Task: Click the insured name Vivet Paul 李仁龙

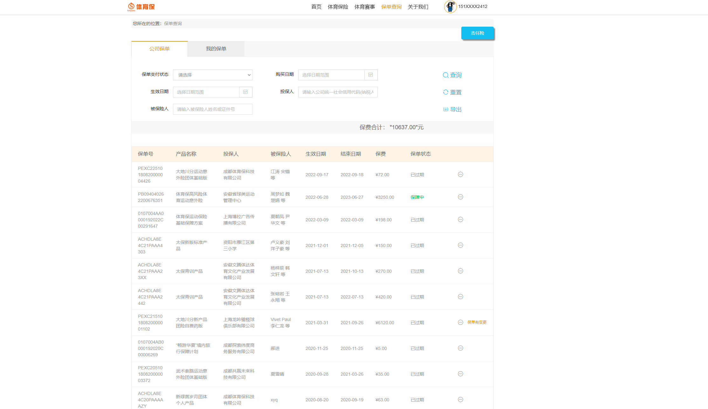Action: pos(281,323)
